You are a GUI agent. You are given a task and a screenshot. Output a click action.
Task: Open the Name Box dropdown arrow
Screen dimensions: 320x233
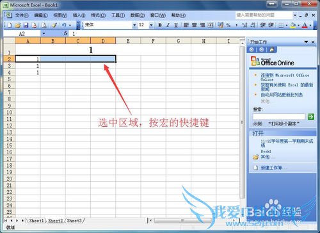(44, 33)
